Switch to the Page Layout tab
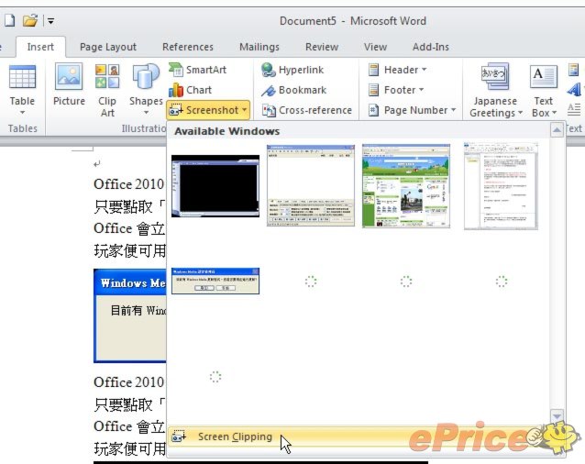 108,47
